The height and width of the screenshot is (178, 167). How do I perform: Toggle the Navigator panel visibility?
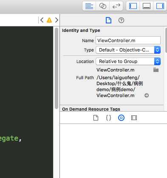[133, 6]
